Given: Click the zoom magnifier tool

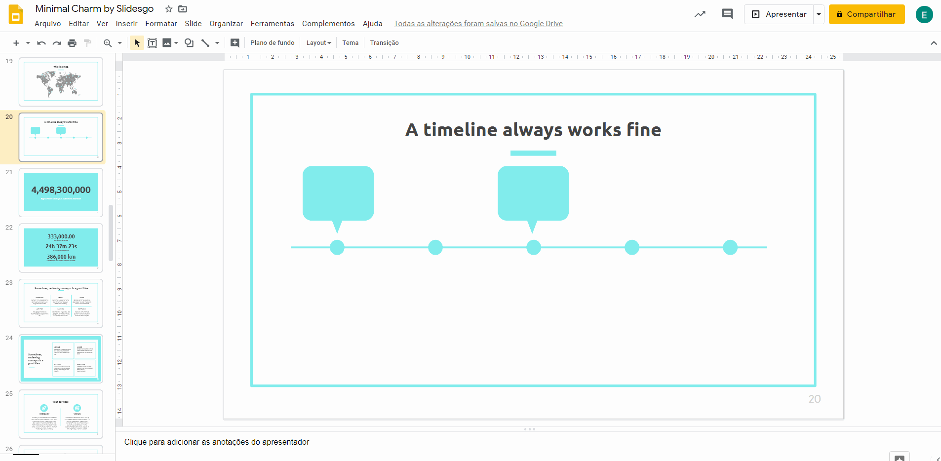Looking at the screenshot, I should pos(108,43).
